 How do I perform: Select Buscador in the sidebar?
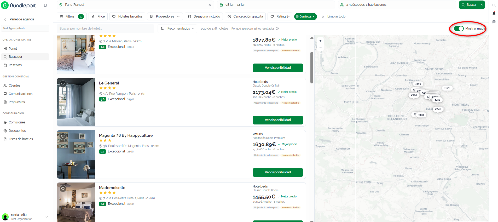25,57
